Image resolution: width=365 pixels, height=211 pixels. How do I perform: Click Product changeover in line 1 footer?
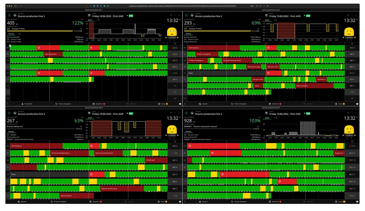click(x=63, y=104)
